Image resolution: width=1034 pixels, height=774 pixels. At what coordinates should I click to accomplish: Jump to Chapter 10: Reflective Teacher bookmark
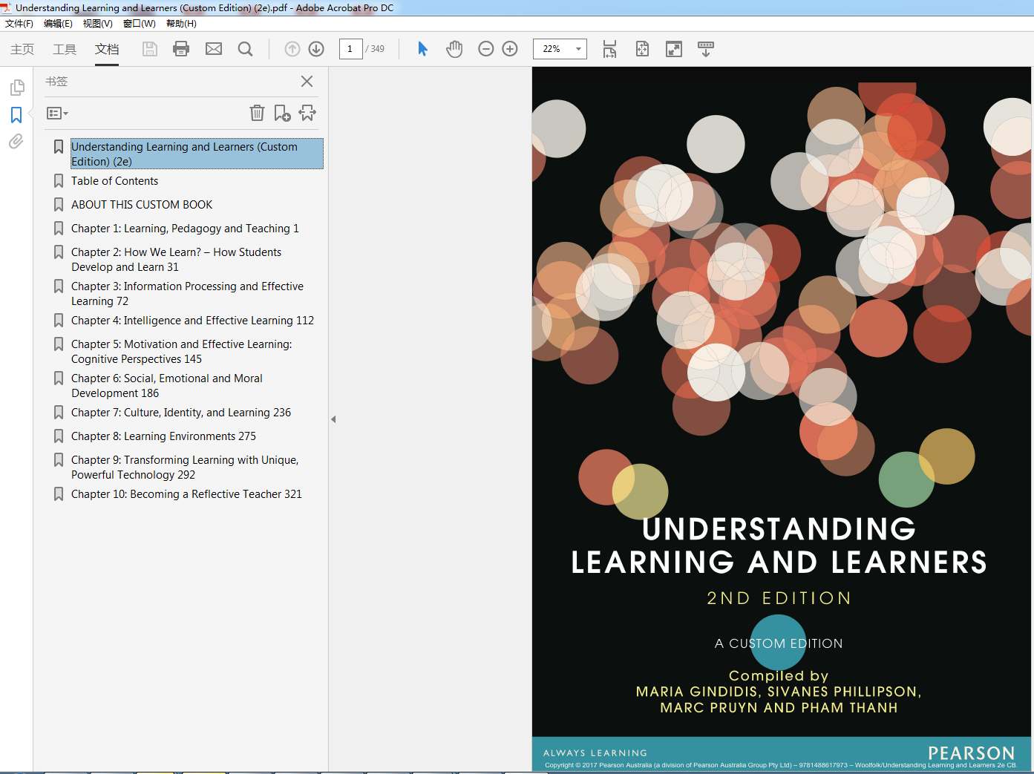186,494
